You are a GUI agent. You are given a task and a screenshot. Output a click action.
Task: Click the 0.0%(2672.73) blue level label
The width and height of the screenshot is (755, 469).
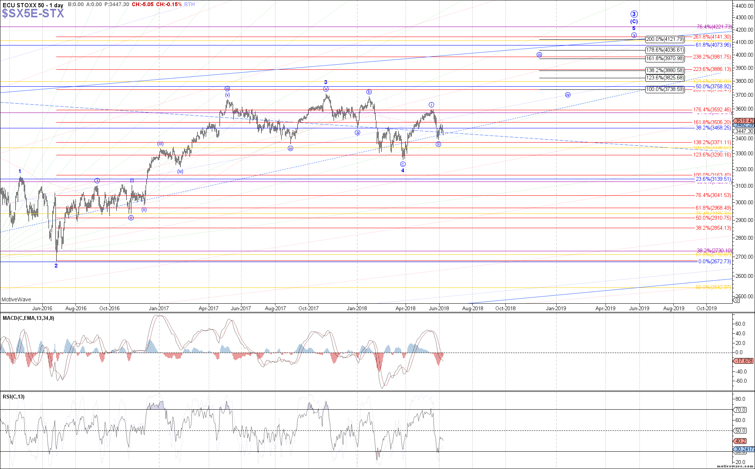[715, 262]
